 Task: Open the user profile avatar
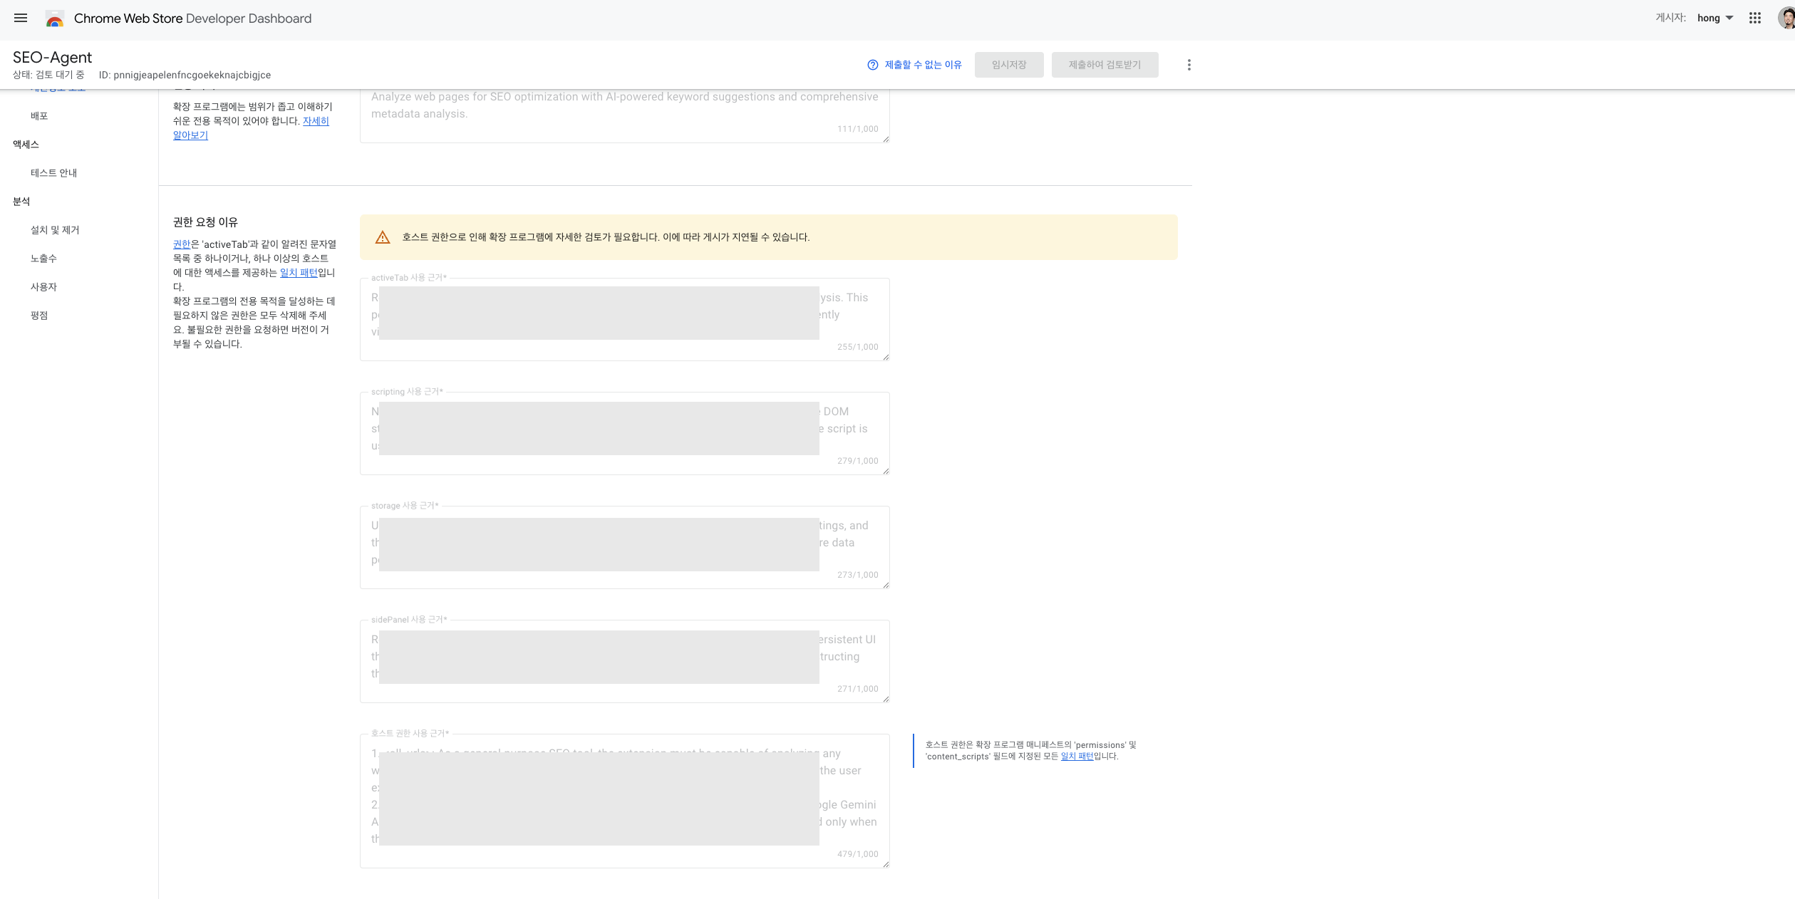[x=1786, y=19]
